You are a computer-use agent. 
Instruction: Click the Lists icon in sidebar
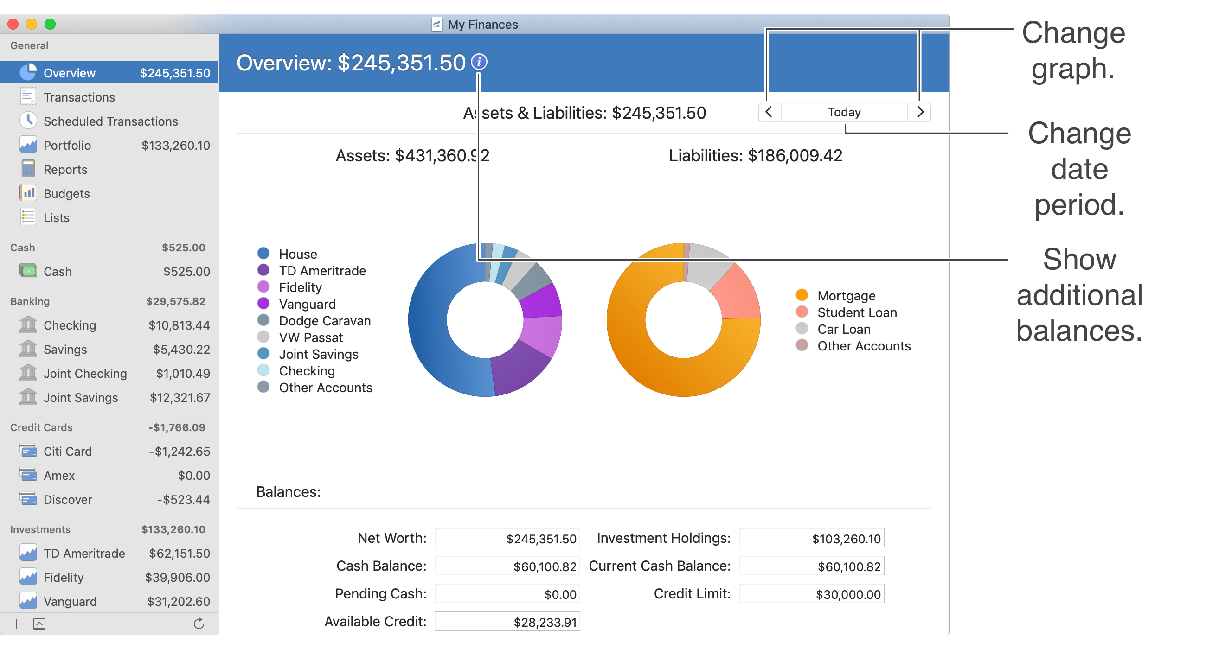tap(28, 217)
